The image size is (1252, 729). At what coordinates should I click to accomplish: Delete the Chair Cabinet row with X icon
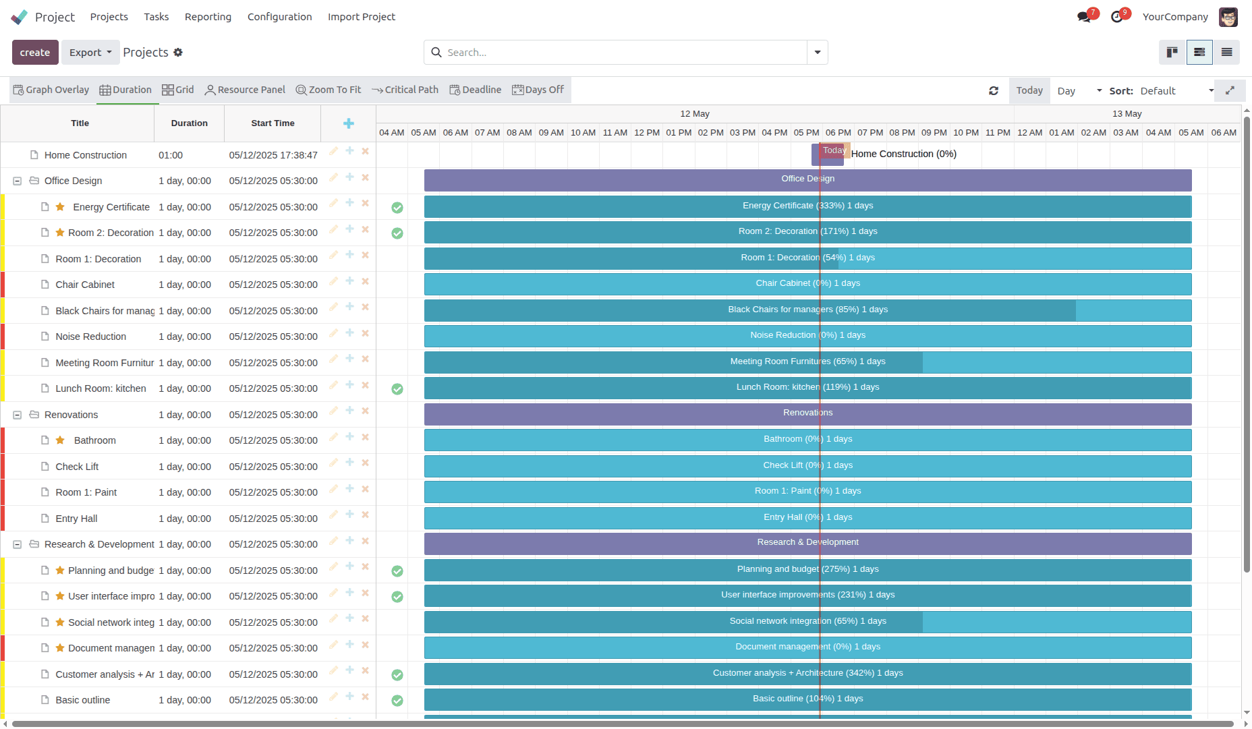[365, 281]
